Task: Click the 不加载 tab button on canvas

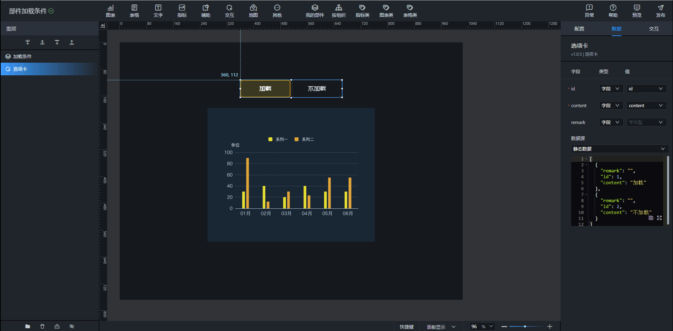Action: [317, 89]
